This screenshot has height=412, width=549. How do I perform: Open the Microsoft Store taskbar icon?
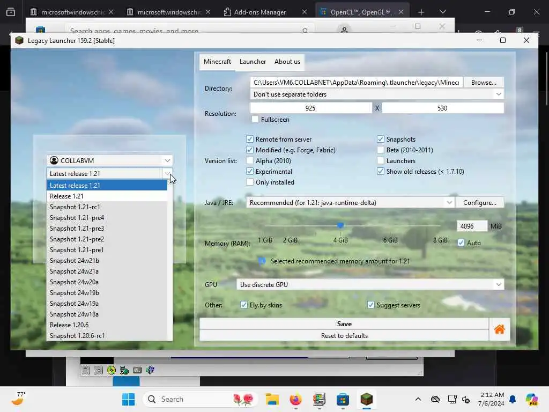click(343, 399)
